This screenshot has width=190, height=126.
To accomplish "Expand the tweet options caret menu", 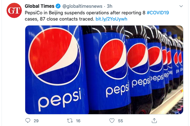I will pos(181,6).
